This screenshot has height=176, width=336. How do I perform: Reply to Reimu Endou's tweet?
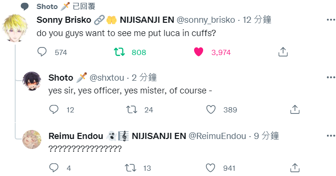(x=54, y=167)
